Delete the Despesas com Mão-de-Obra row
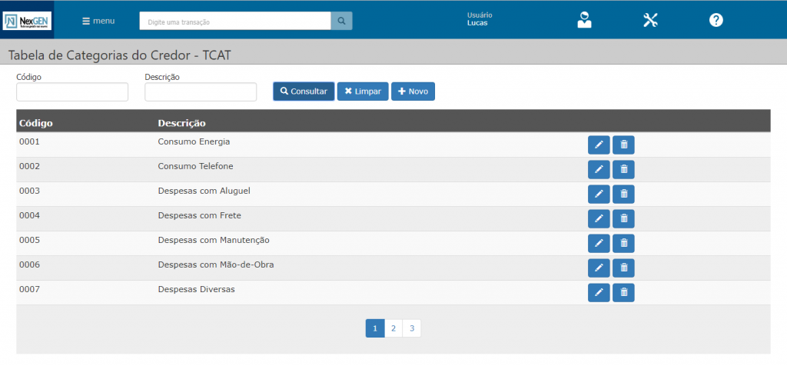Screen dimensions: 787x366 point(623,268)
